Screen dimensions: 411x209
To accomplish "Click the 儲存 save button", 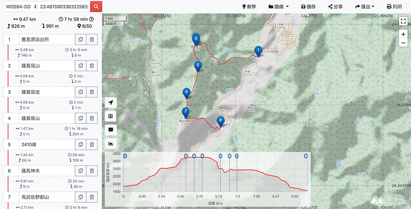I will [x=308, y=6].
